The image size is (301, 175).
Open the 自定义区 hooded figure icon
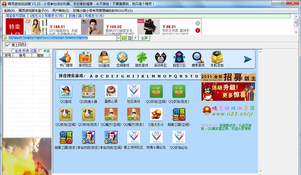pyautogui.click(x=179, y=59)
